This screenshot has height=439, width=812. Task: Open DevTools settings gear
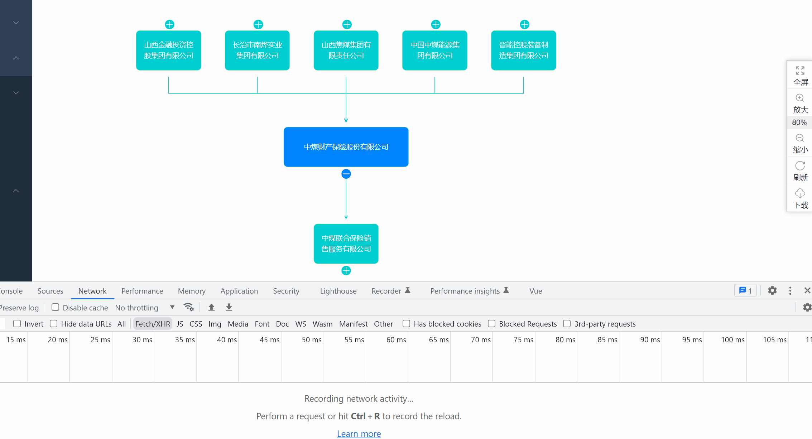coord(772,290)
